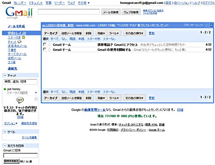The width and height of the screenshot is (215, 165).
Task: Click the 招待状を送る button
Action: pyautogui.click(x=11, y=161)
